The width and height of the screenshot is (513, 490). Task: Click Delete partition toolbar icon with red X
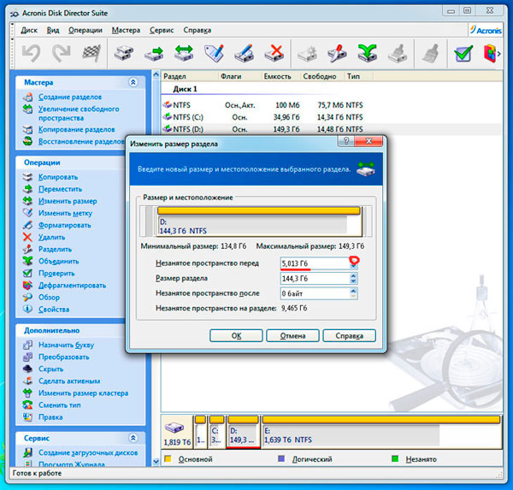[274, 53]
